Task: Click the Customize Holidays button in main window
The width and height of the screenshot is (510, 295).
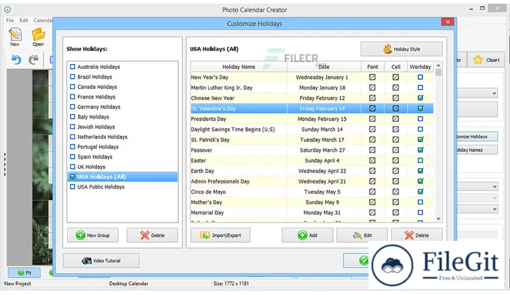Action: [x=477, y=137]
